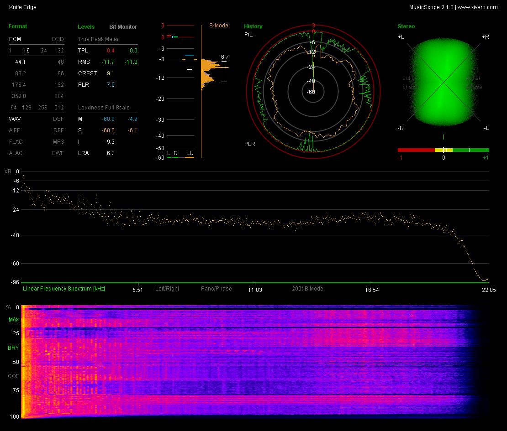This screenshot has width=507, height=431.
Task: Click the Linear Frequency Spectrum label
Action: 63,289
